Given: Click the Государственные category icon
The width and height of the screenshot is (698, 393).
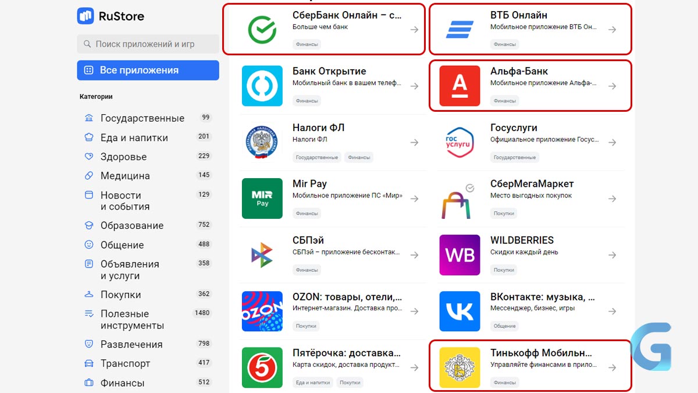Looking at the screenshot, I should (89, 118).
